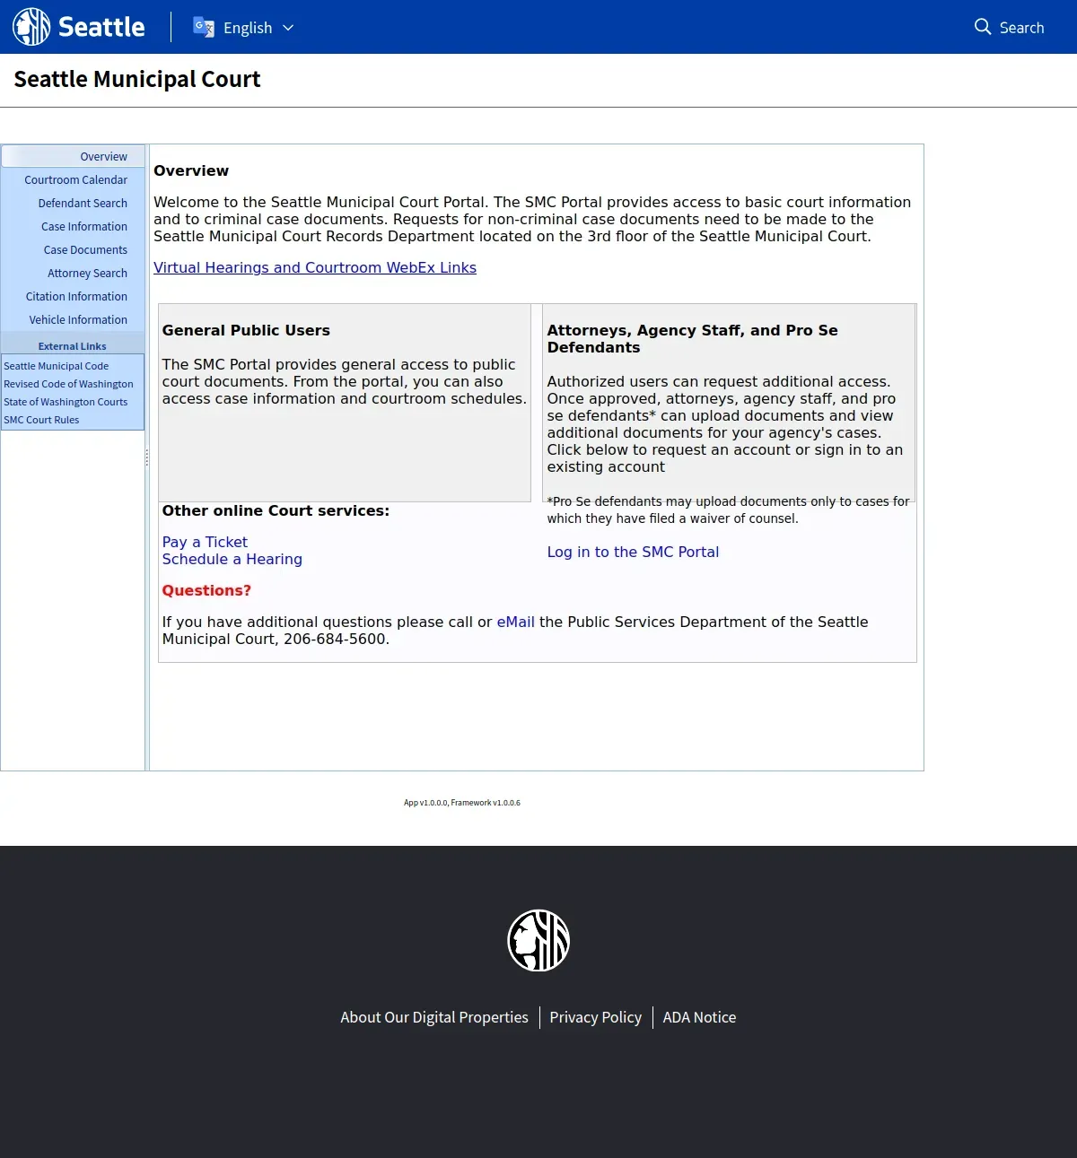Click the Seattle Municipal Court page title
Image resolution: width=1077 pixels, height=1158 pixels.
click(x=137, y=79)
